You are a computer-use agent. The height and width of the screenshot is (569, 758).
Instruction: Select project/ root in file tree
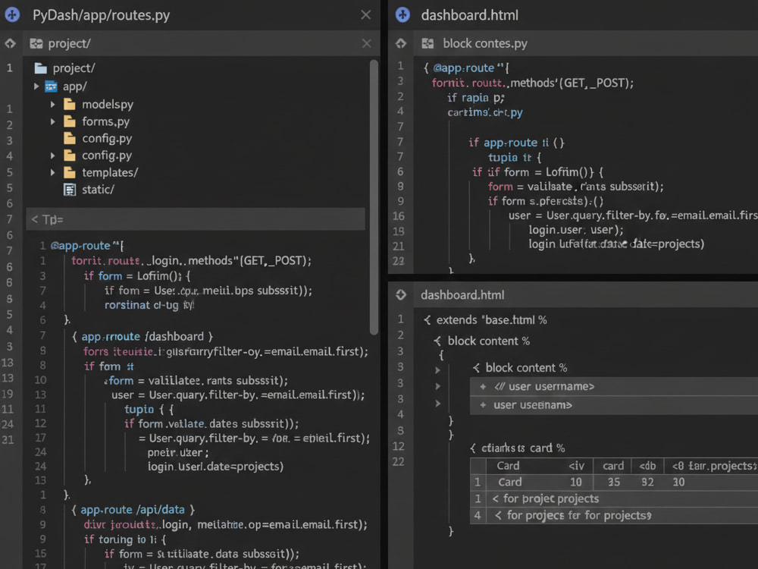click(74, 68)
